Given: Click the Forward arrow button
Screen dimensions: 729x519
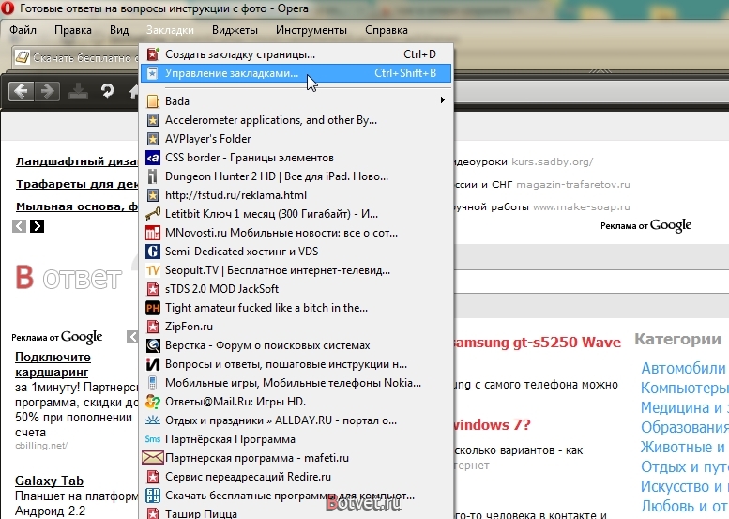Looking at the screenshot, I should click(47, 91).
